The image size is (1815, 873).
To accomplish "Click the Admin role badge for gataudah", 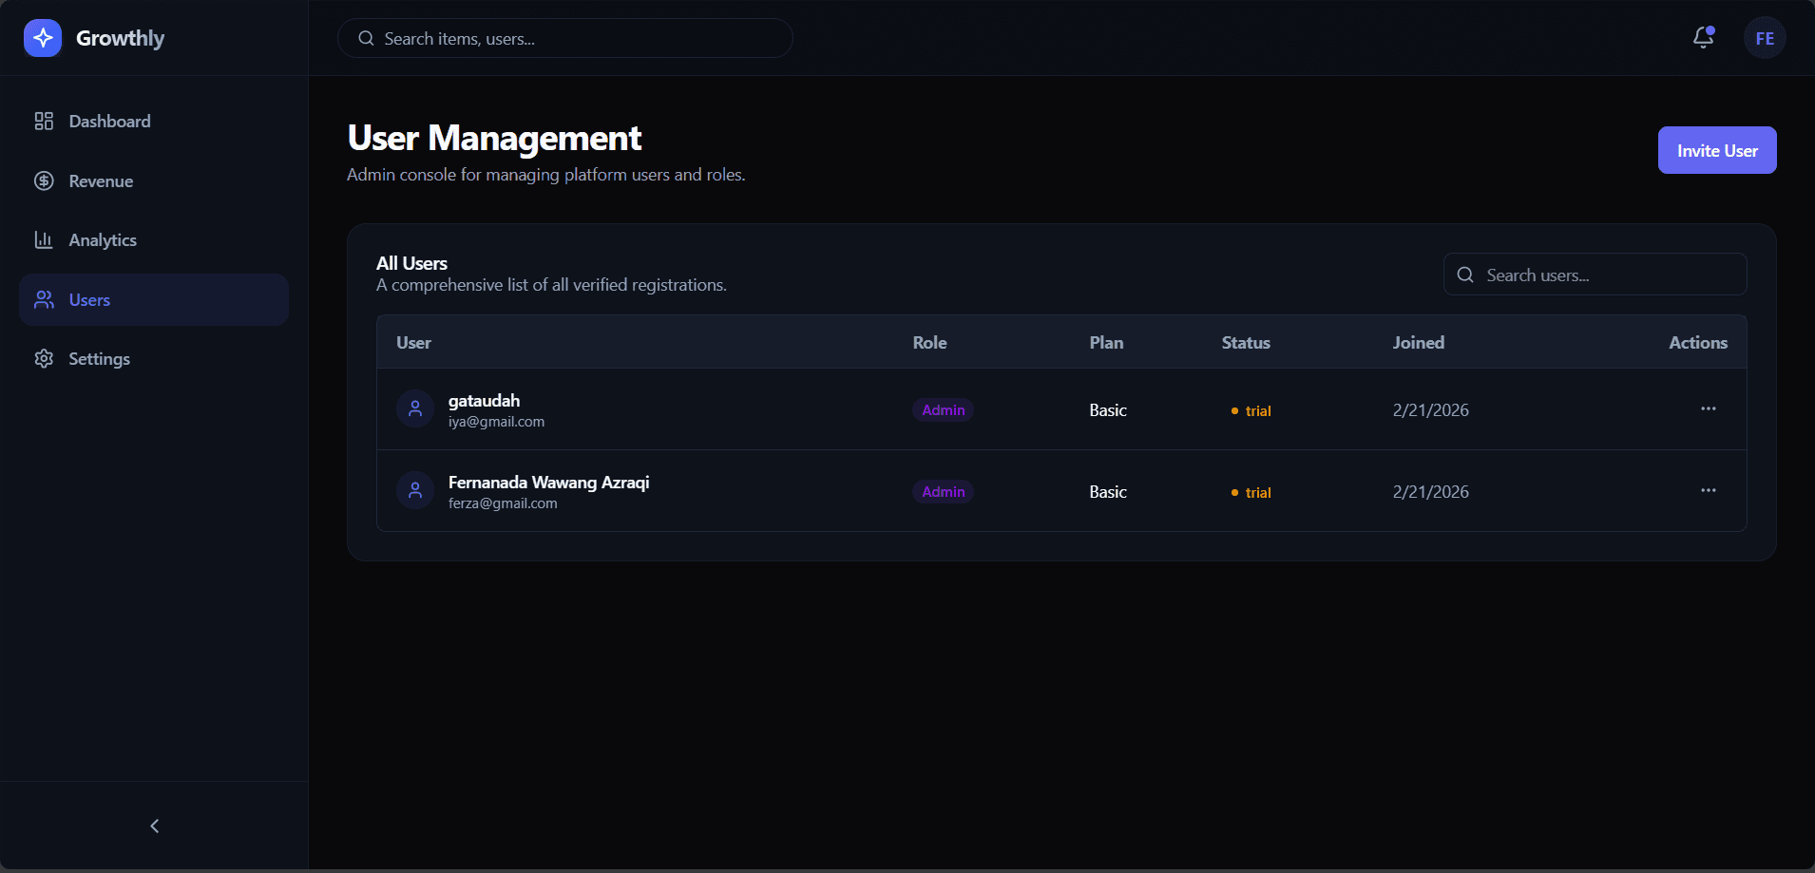I will (x=943, y=410).
